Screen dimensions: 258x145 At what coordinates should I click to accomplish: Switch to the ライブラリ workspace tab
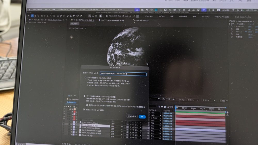(x=206, y=16)
